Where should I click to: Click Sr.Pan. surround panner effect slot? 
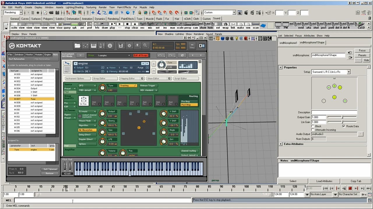point(84,101)
